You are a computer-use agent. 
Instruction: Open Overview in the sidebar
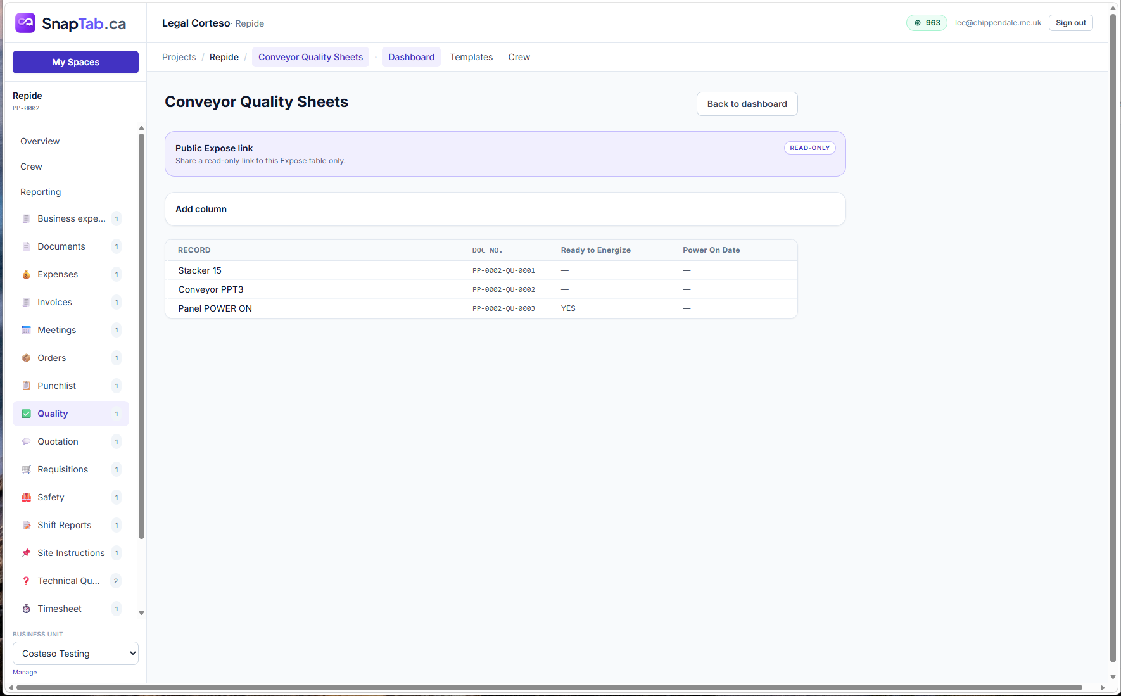(x=40, y=141)
